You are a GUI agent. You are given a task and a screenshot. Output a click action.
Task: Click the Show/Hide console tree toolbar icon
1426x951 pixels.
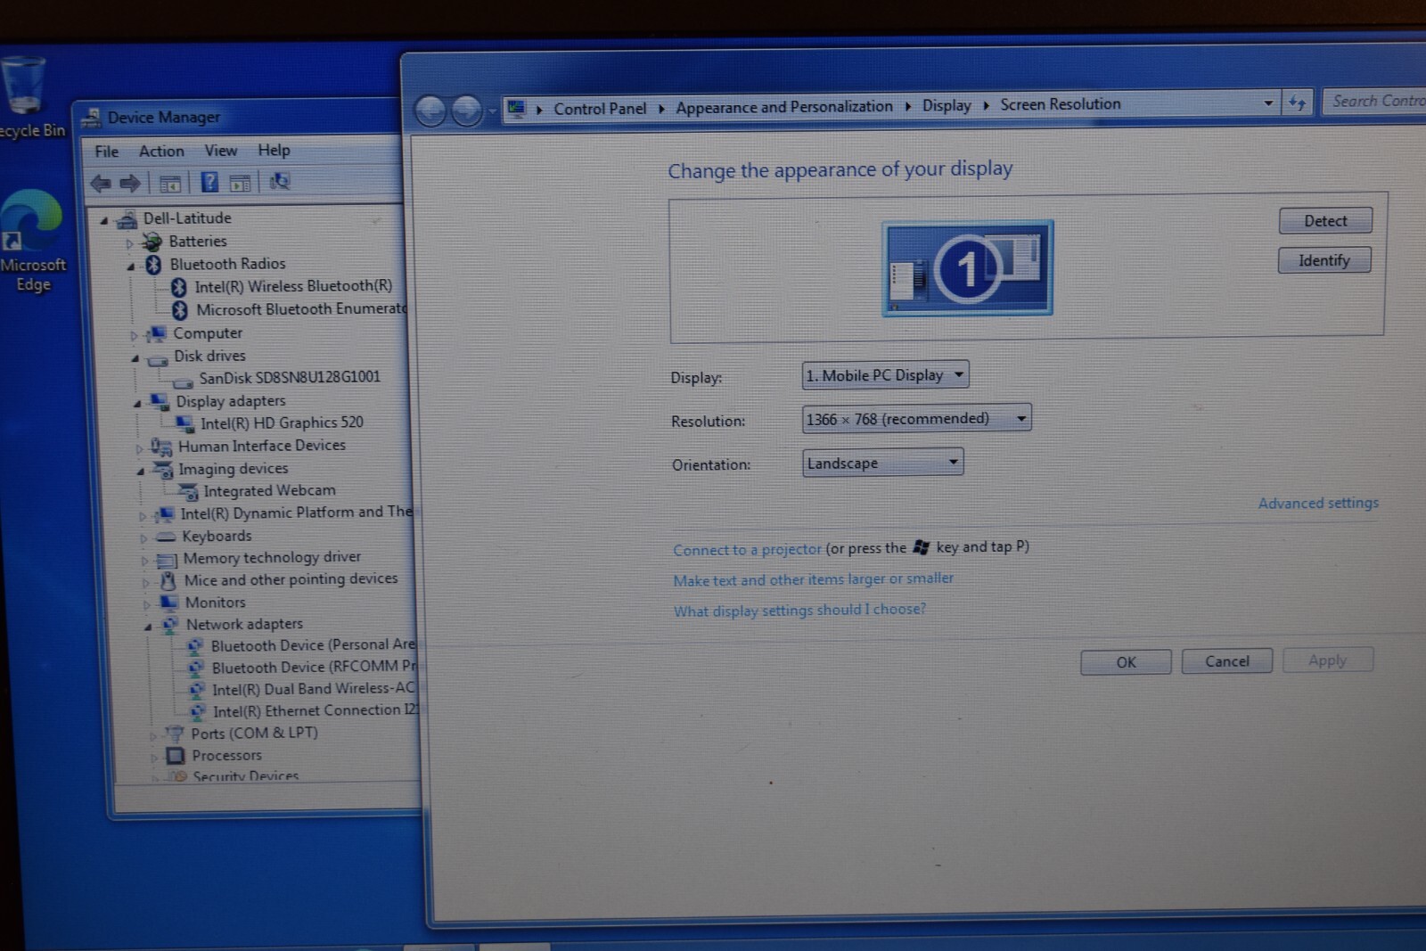[x=170, y=184]
